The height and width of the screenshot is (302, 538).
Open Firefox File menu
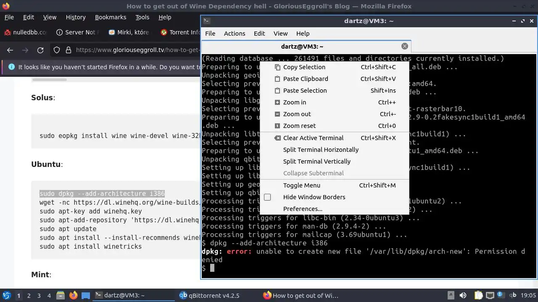pos(9,17)
